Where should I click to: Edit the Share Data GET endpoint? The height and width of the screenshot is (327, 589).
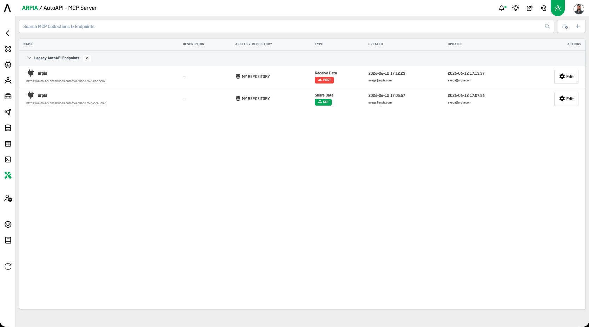pos(566,99)
